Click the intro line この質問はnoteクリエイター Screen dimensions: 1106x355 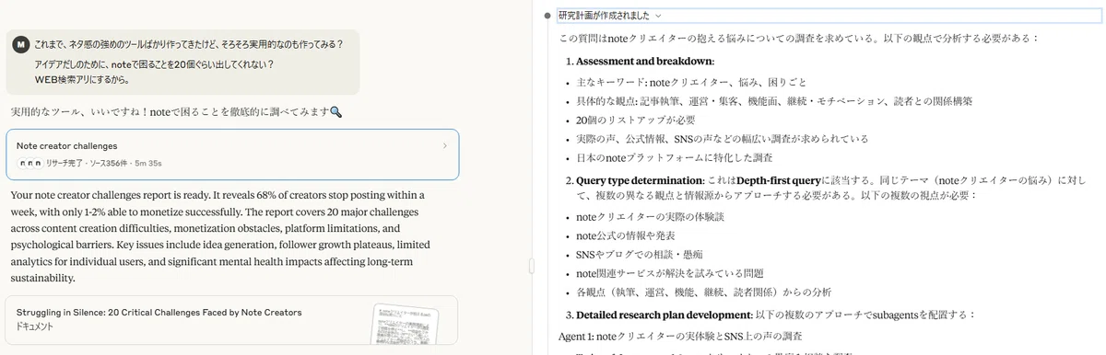pos(798,39)
